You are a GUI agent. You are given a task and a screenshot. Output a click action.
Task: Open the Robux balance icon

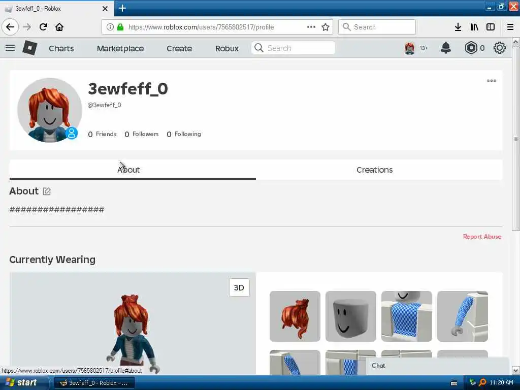[x=471, y=48]
